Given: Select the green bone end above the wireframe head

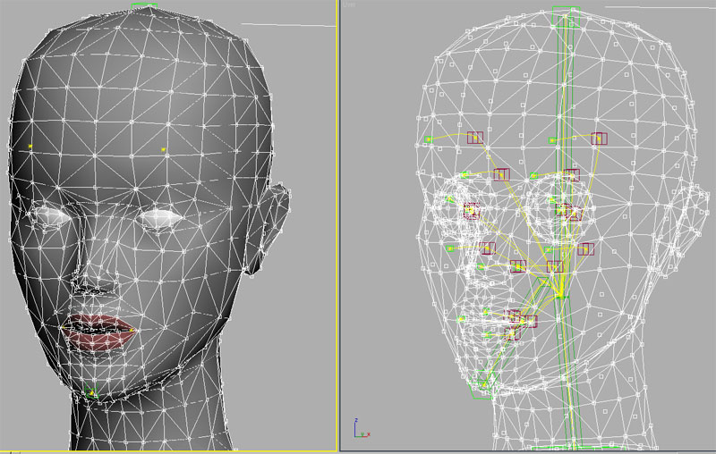Looking at the screenshot, I should [567, 10].
